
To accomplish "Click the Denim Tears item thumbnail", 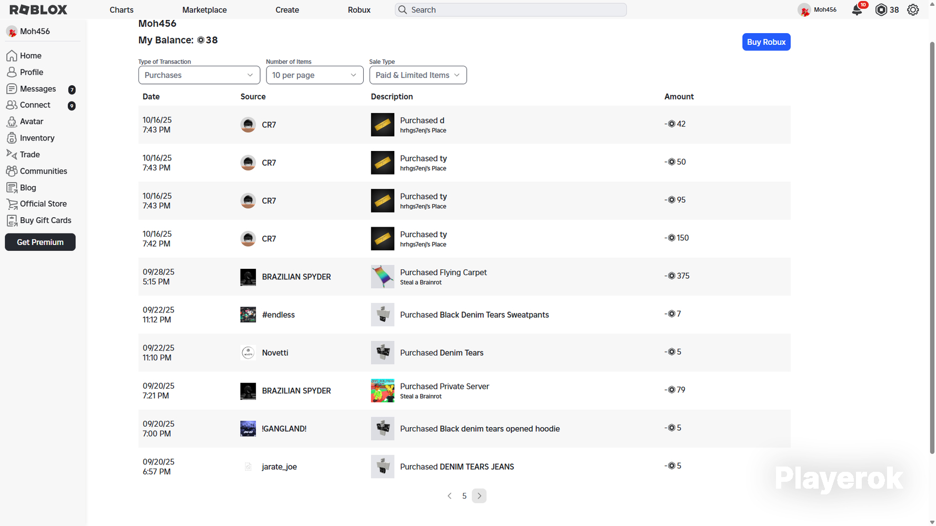I will [x=383, y=352].
